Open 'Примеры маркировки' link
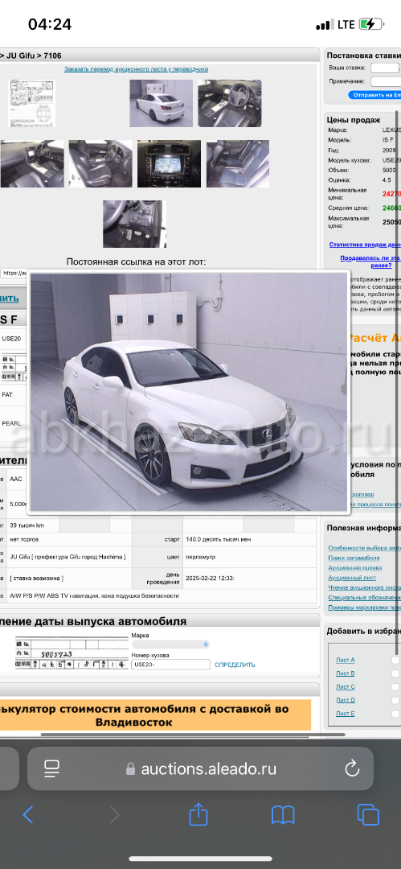 [x=364, y=608]
